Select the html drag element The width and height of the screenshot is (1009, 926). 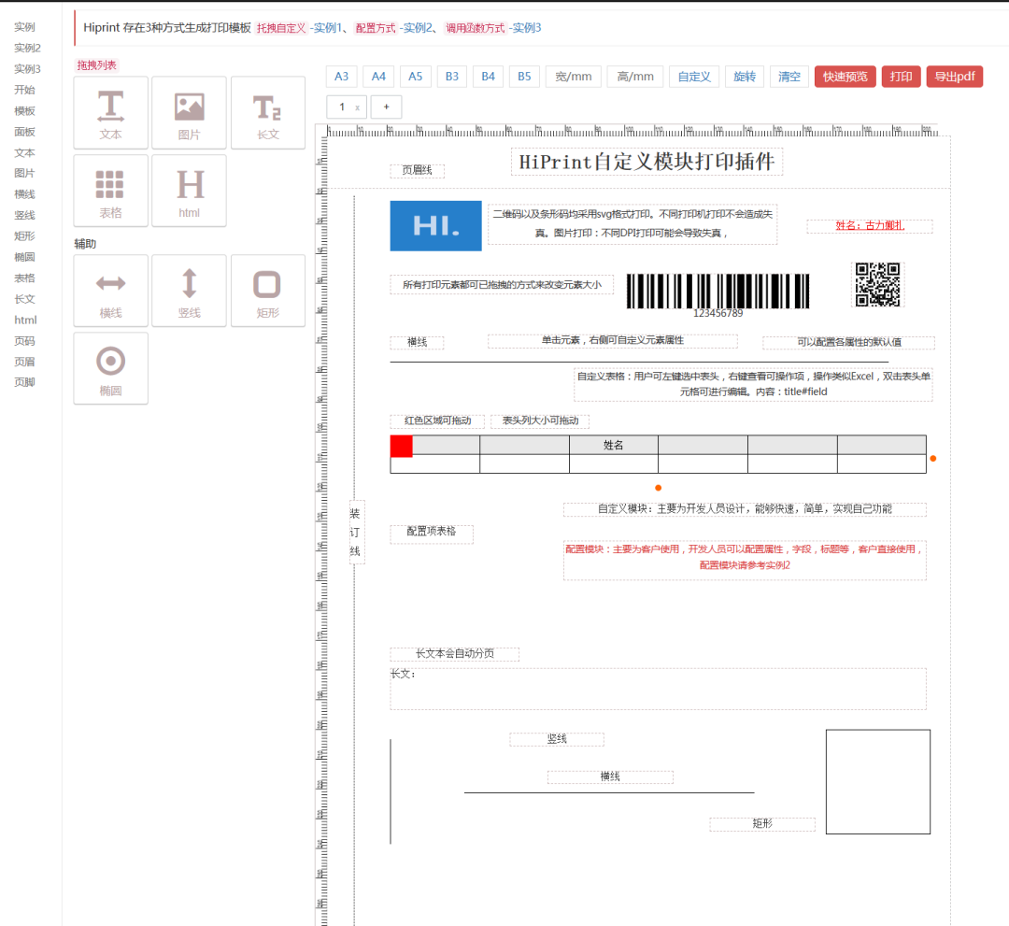pyautogui.click(x=189, y=191)
